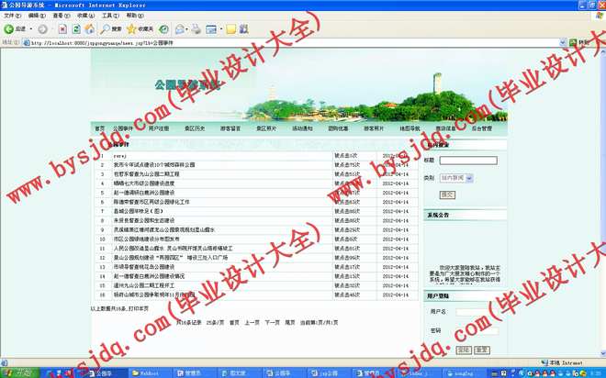The height and width of the screenshot is (378, 606).
Task: Go to 游客留言 navigation tab
Action: coord(230,129)
